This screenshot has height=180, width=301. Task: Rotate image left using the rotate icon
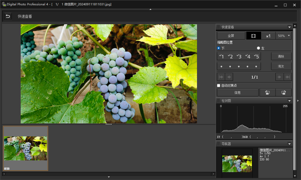[267, 93]
